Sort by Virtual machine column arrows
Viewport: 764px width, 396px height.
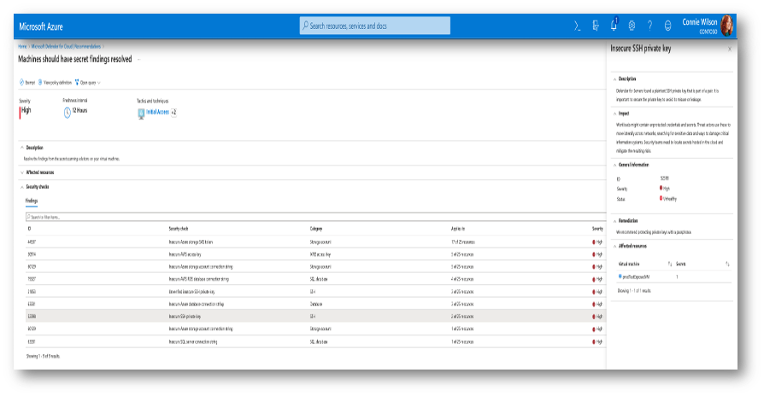(670, 264)
